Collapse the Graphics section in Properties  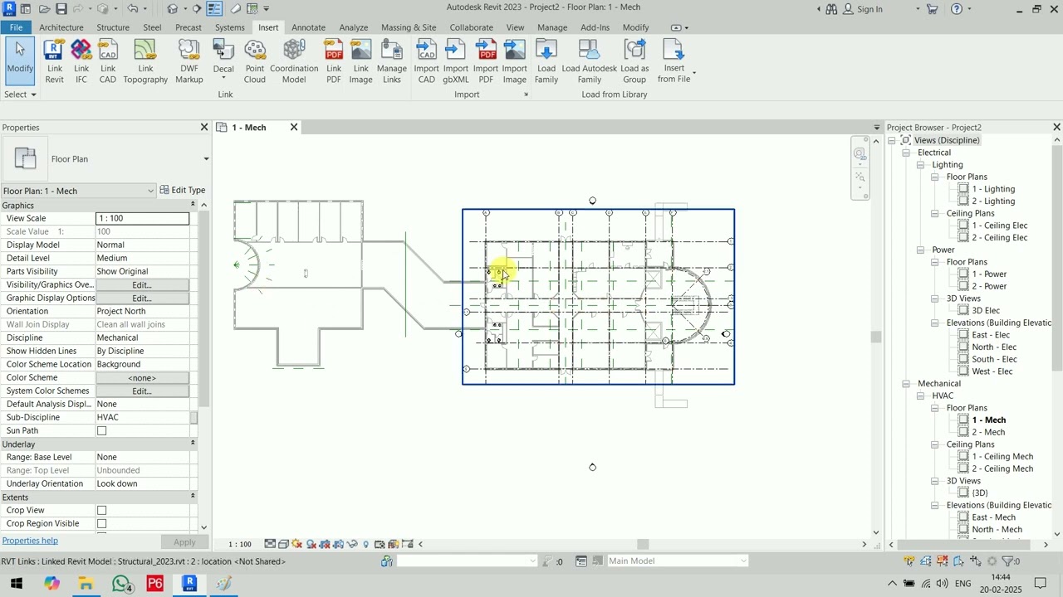point(193,205)
